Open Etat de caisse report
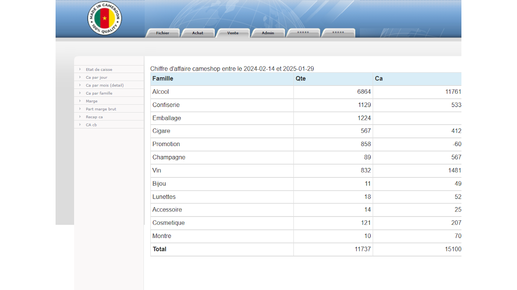 (99, 70)
